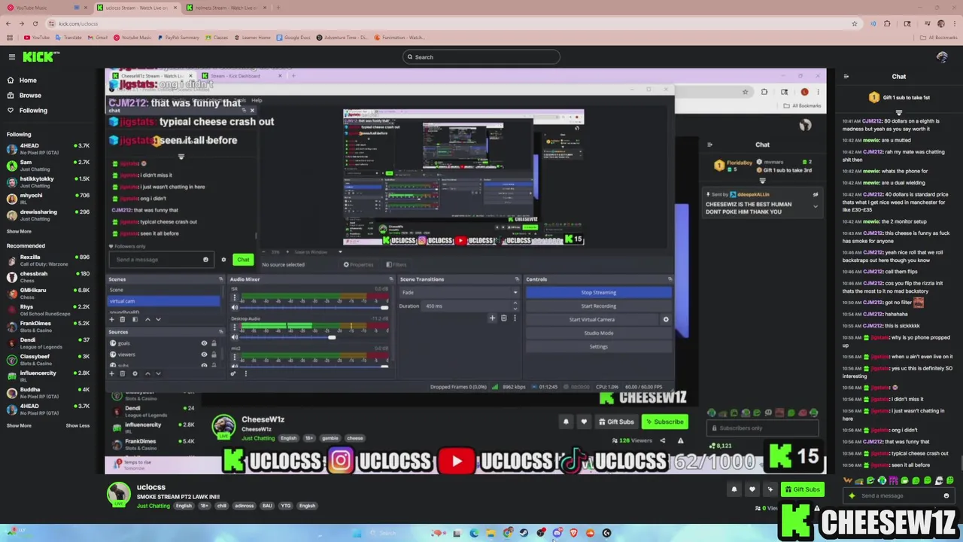
Task: Collapse Recommended list with Show Less
Action: click(77, 425)
